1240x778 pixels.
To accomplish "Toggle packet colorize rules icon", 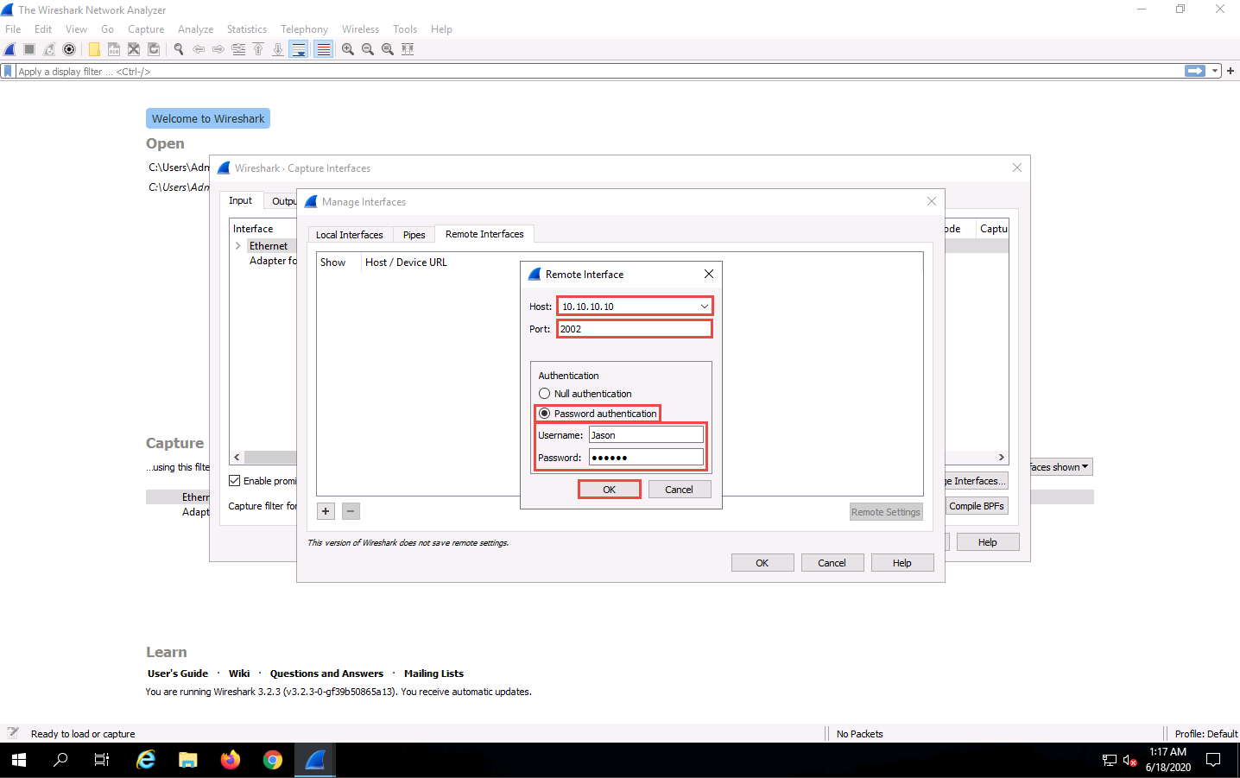I will pyautogui.click(x=323, y=49).
